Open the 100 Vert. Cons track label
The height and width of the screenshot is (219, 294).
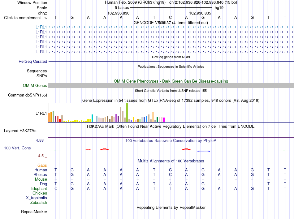point(17,148)
